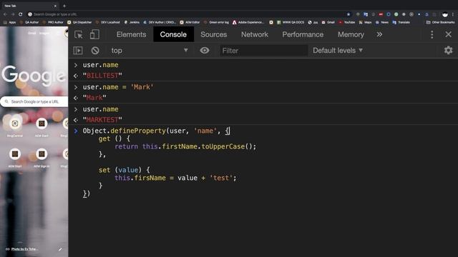The image size is (458, 257).
Task: Go back with the browser back arrow
Action: (5, 14)
